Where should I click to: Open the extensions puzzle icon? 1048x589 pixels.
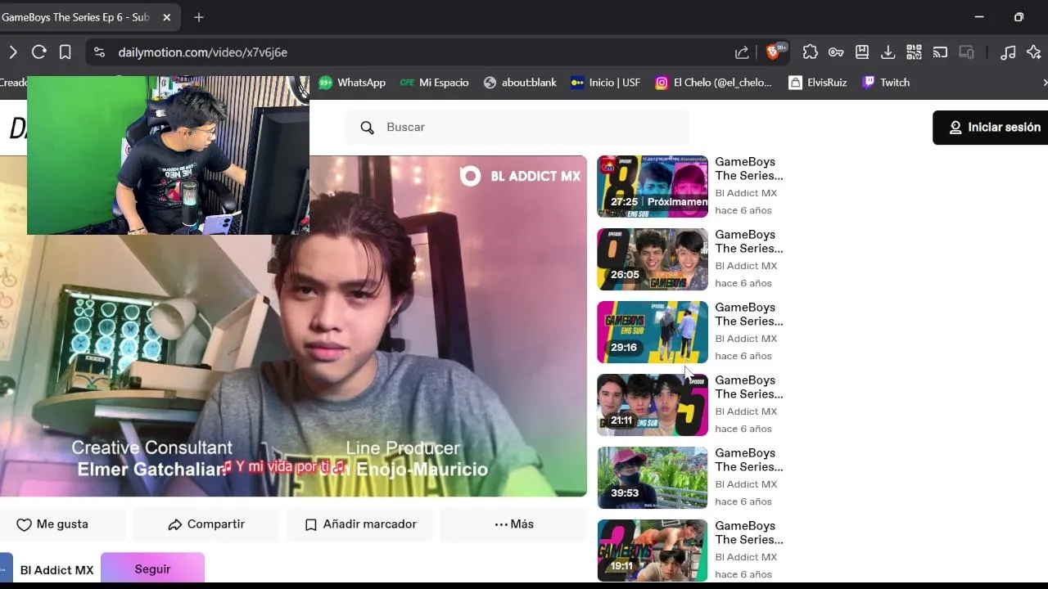point(810,52)
